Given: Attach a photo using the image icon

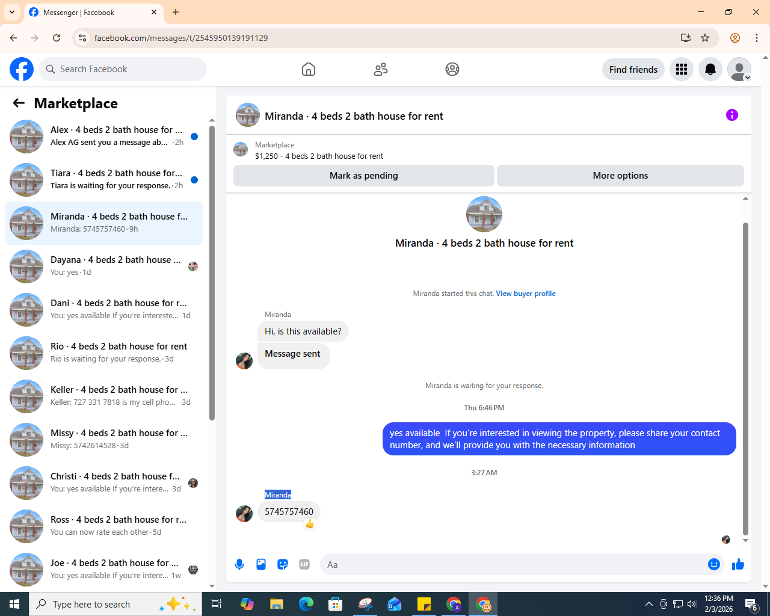Looking at the screenshot, I should point(261,564).
